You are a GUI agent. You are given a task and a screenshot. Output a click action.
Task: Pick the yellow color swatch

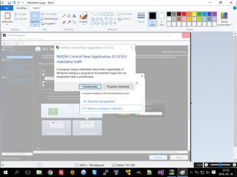click(194, 14)
